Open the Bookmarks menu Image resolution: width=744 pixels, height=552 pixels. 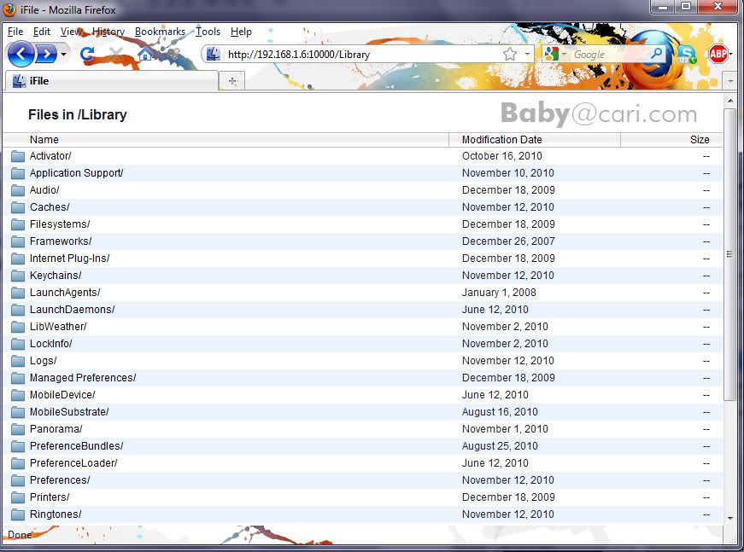pos(160,32)
